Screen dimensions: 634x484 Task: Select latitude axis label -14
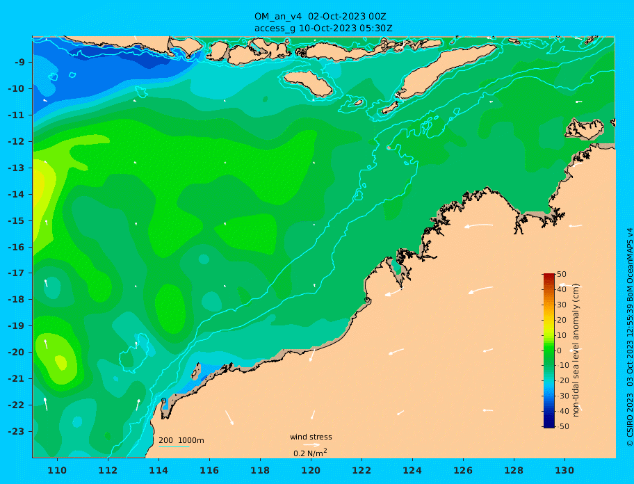click(x=16, y=195)
